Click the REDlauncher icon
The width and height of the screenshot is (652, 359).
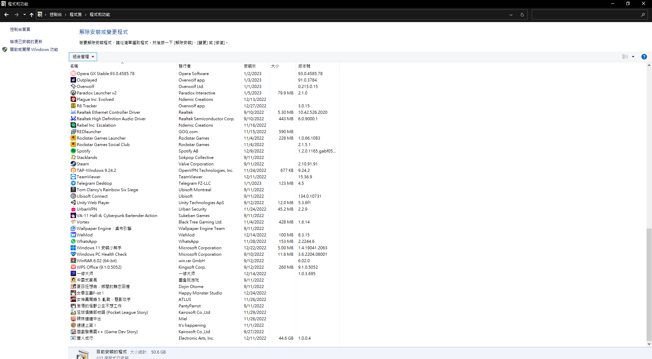[73, 132]
